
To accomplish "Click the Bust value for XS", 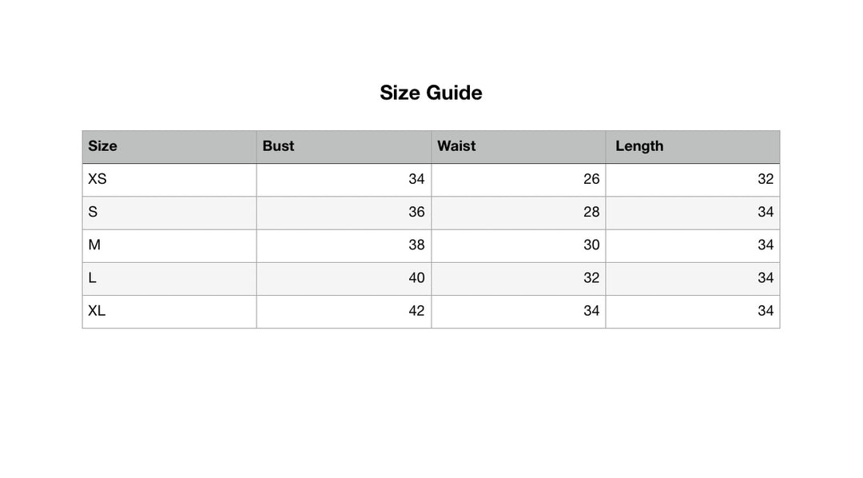I will pos(416,179).
